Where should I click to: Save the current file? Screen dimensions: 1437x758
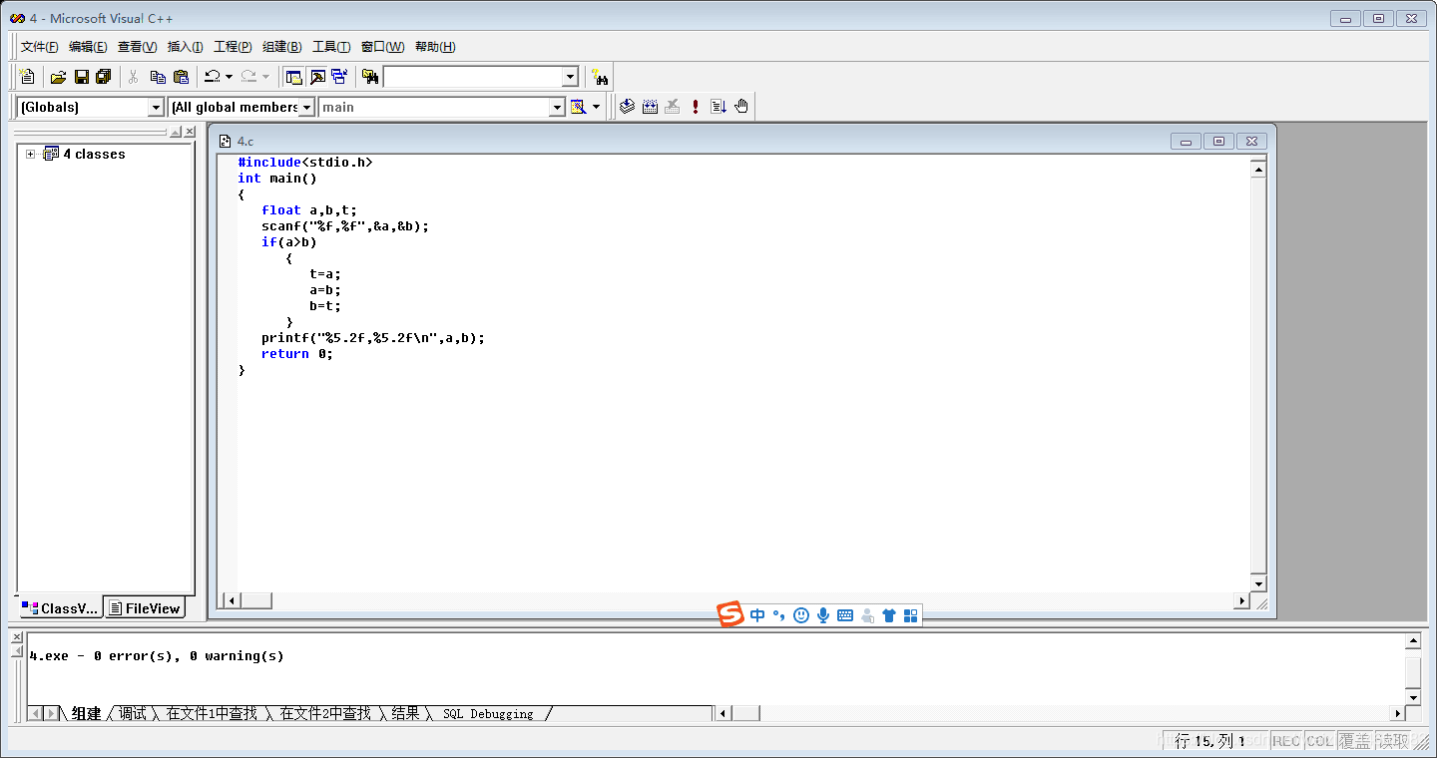82,77
